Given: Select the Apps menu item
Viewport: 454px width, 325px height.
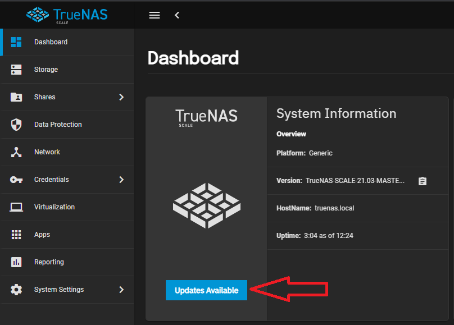Looking at the screenshot, I should coord(67,235).
